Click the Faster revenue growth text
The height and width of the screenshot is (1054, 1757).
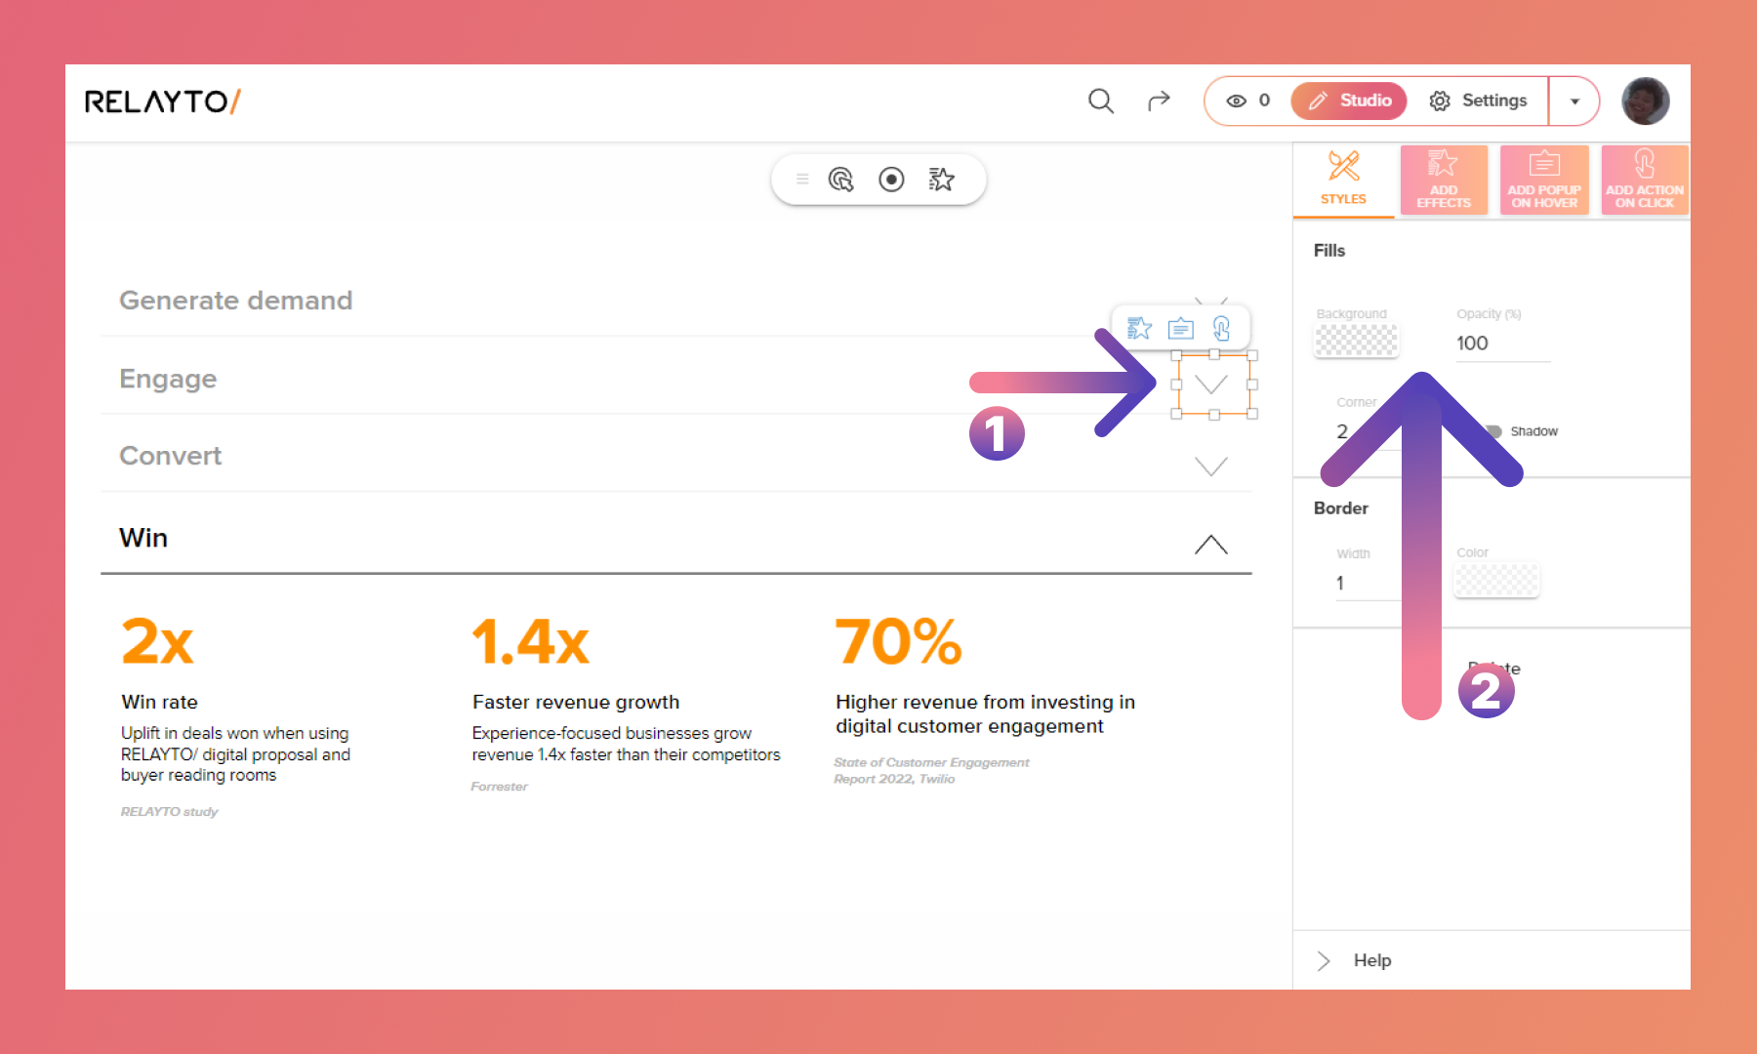576,702
